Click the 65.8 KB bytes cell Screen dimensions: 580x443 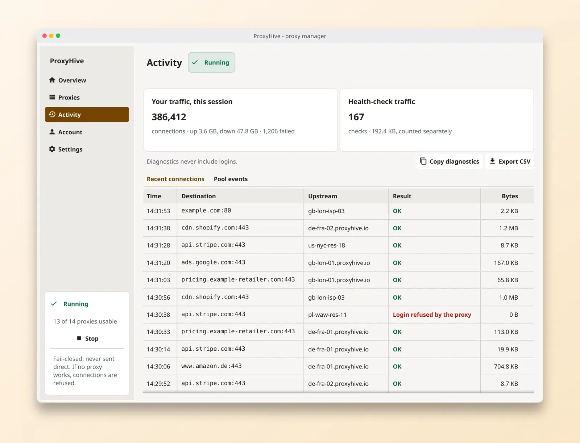pos(507,280)
